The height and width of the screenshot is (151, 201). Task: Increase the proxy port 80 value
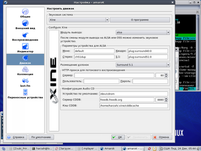(166, 74)
